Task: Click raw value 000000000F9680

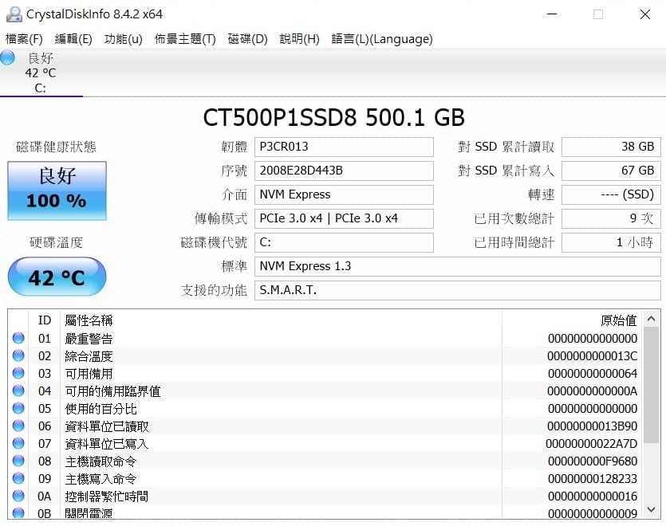Action: [593, 461]
